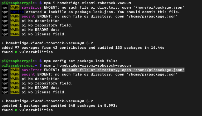Click the second 'pi No license field.' warning
The width and height of the screenshot is (202, 116).
click(x=44, y=92)
